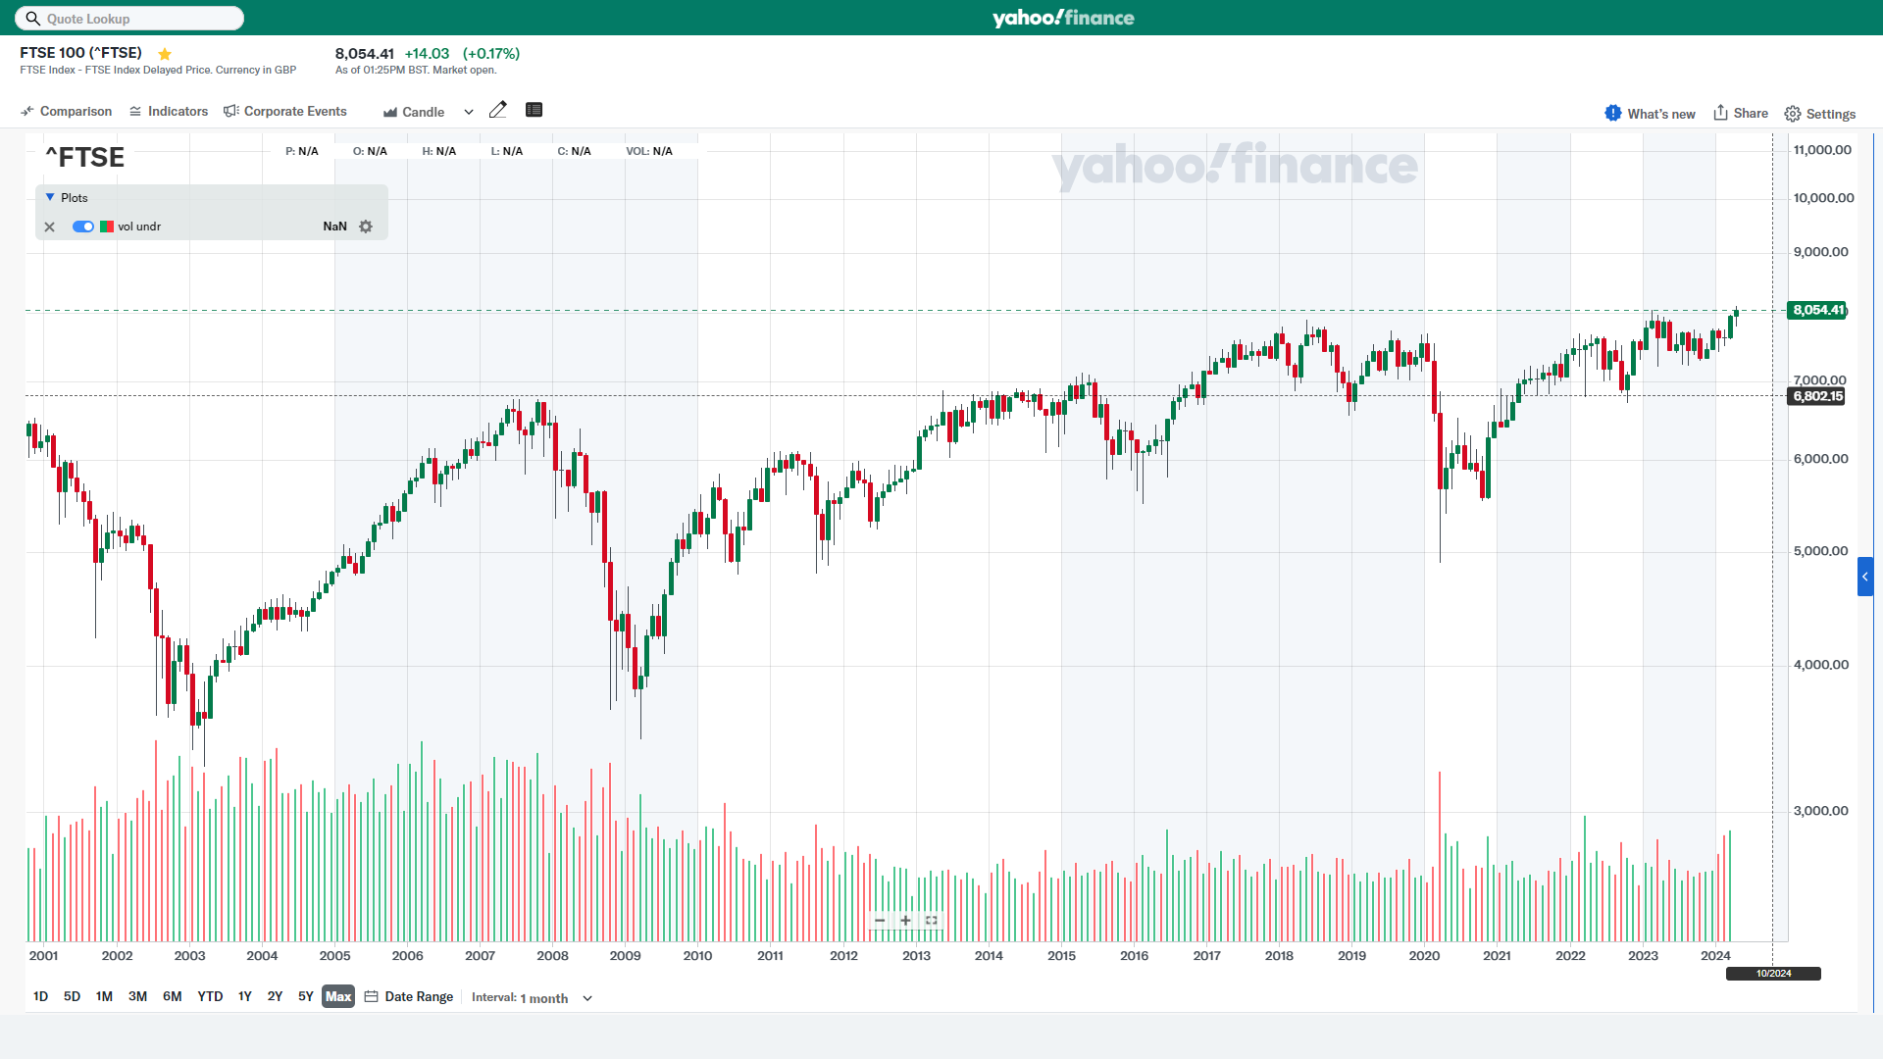Zoom out the chart with minus icon
Image resolution: width=1883 pixels, height=1059 pixels.
click(x=880, y=921)
